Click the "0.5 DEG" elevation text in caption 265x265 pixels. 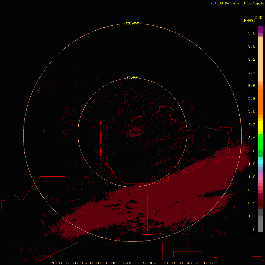[x=147, y=263]
